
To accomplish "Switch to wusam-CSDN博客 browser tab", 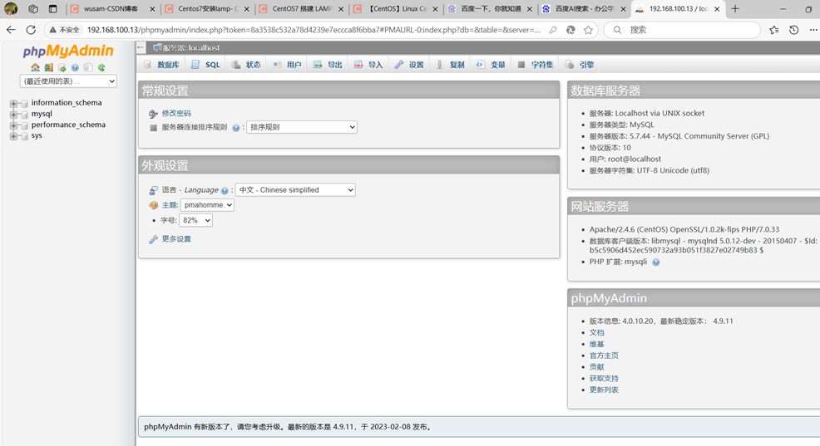I will (x=112, y=9).
